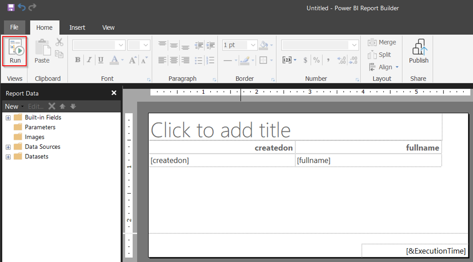Decrease paragraph indent
473x262 pixels.
(x=199, y=45)
